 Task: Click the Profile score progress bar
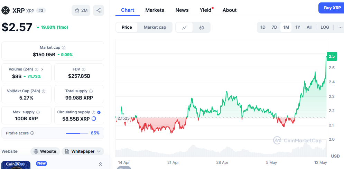77,133
